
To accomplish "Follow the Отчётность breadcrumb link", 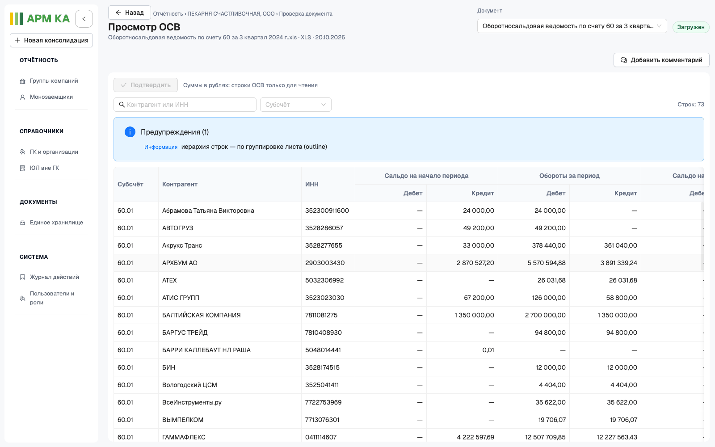I will click(168, 14).
